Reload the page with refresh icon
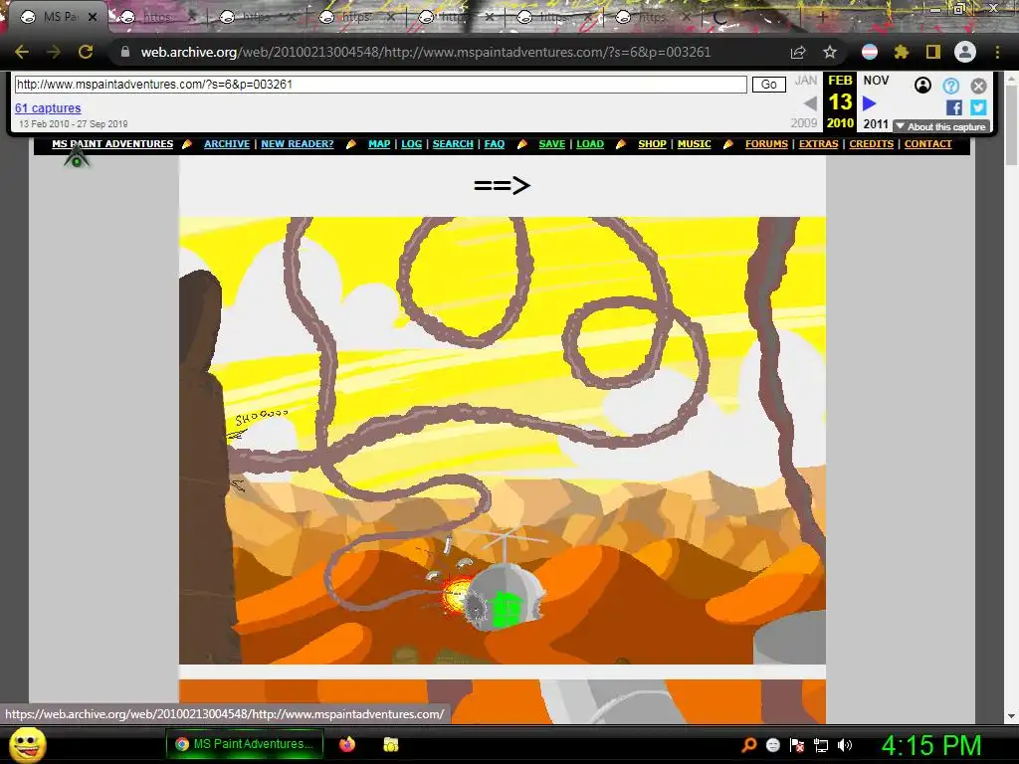The width and height of the screenshot is (1019, 764). pos(86,52)
